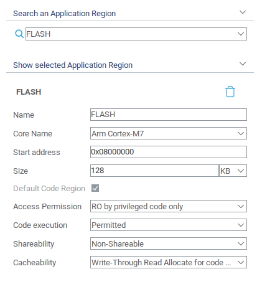The width and height of the screenshot is (257, 307).
Task: Collapse the Search an Application Region section
Action: pyautogui.click(x=243, y=12)
